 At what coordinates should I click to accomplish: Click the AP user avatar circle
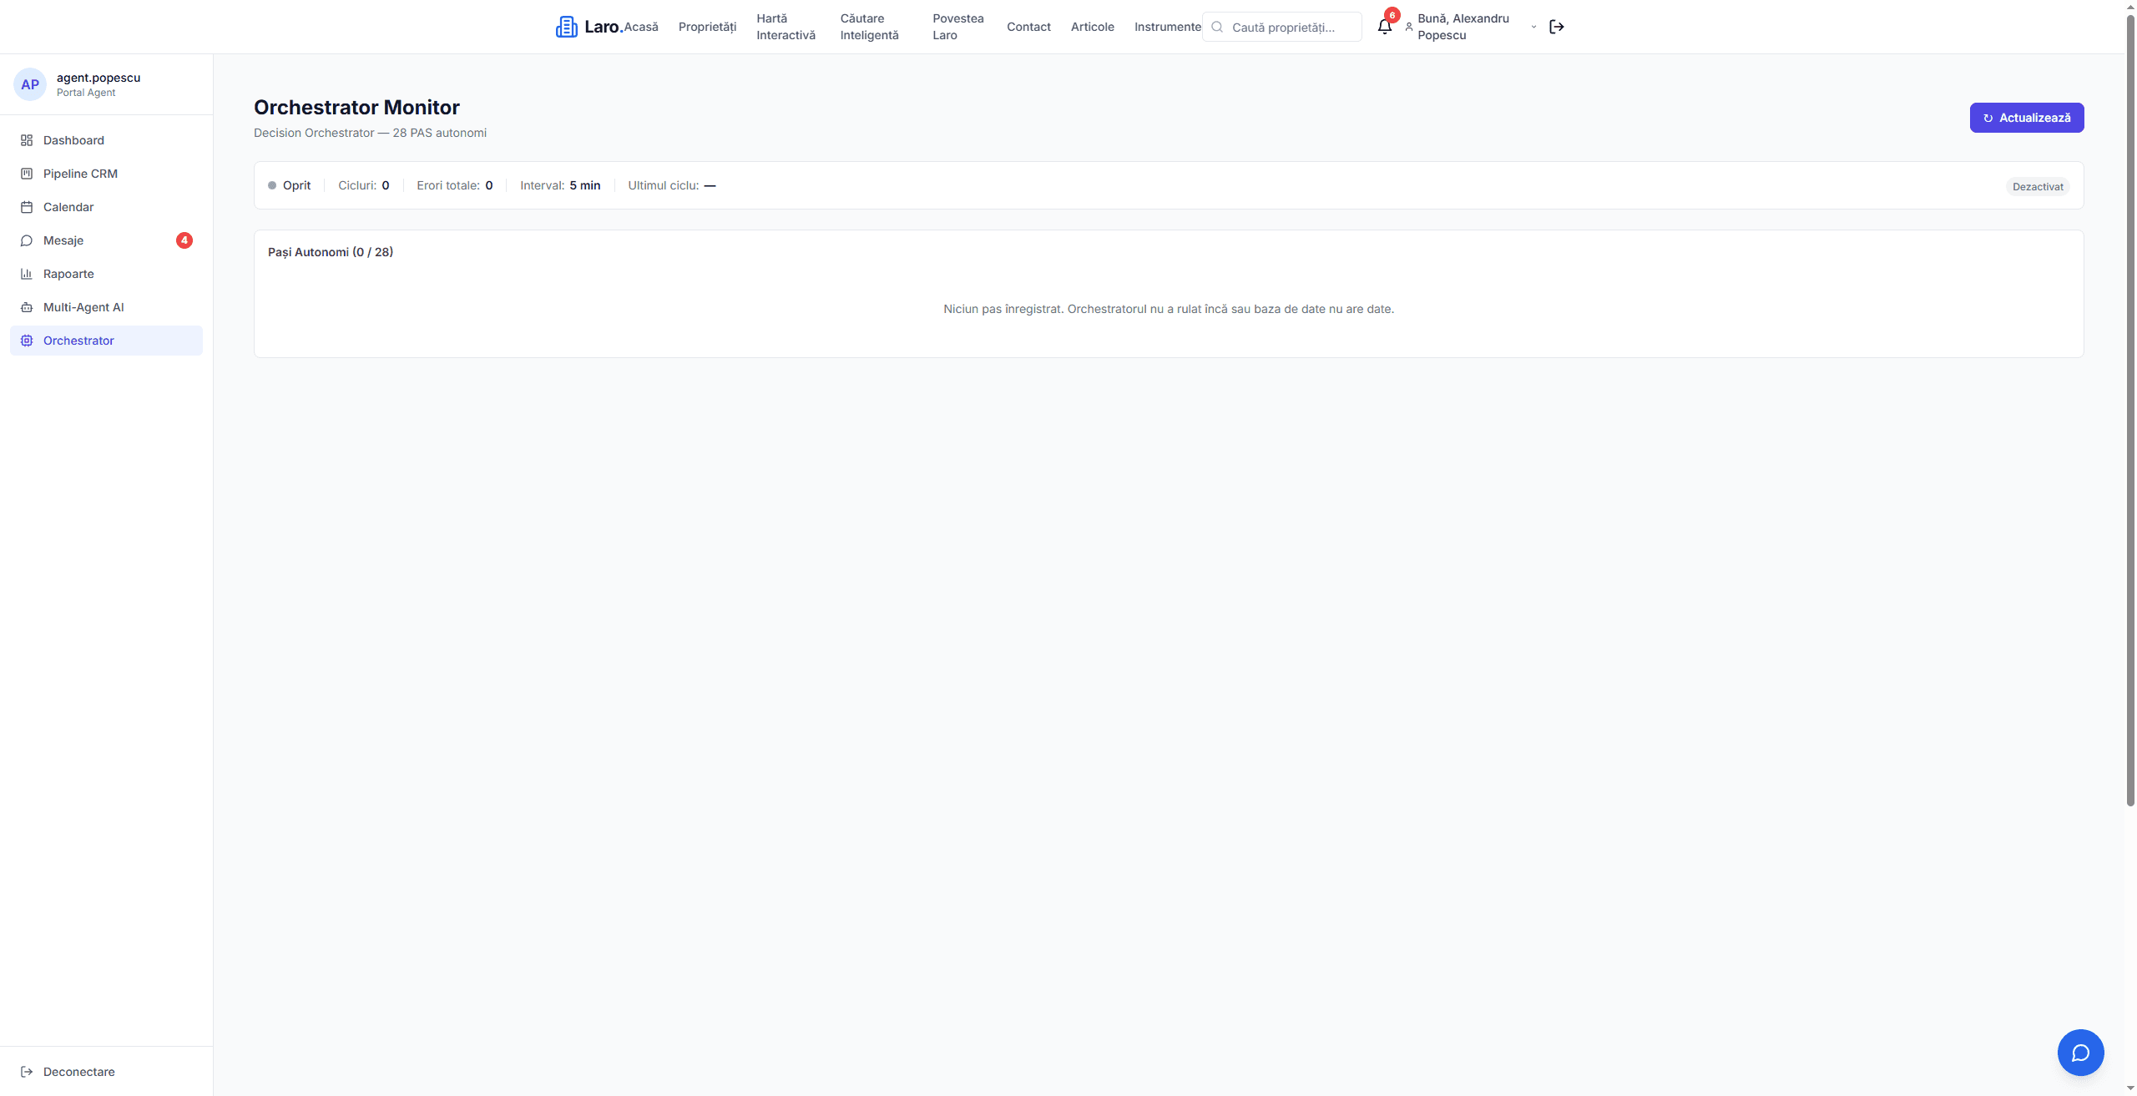(x=30, y=84)
